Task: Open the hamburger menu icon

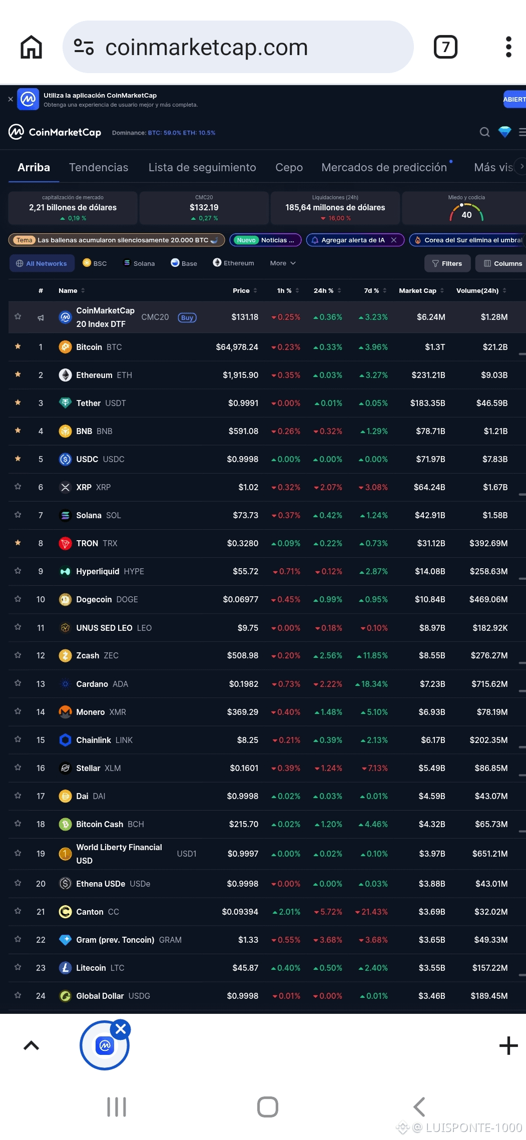Action: click(522, 132)
